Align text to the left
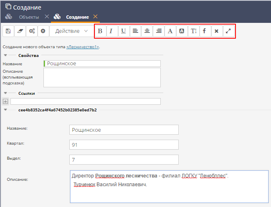 click(x=135, y=31)
